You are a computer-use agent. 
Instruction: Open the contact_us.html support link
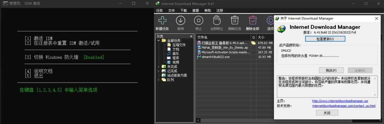pyautogui.click(x=344, y=106)
